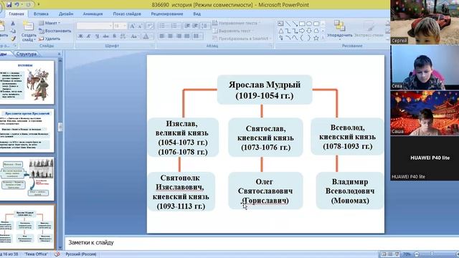The height and width of the screenshot is (258, 459).
Task: Click the Copy icon in clipboard group
Action: (13, 31)
